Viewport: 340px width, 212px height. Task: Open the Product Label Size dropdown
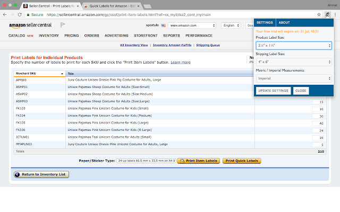(294, 46)
